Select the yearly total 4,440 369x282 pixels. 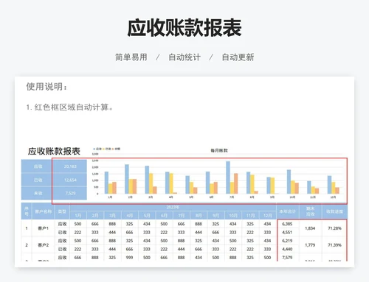(287, 249)
